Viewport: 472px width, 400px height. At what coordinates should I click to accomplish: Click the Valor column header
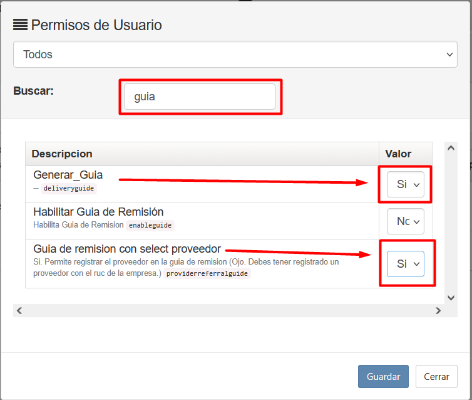[x=398, y=154]
